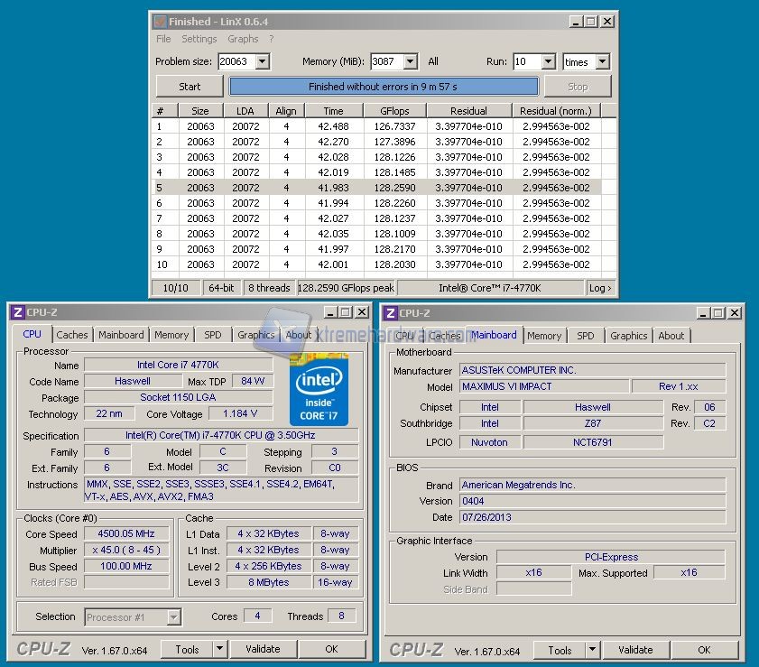Click the CPU-Z icon in Mainboard window title
Viewport: 759px width, 667px height.
pos(391,313)
